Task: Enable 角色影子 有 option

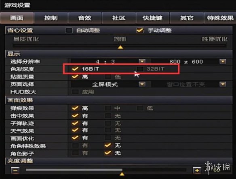Action: click(75, 153)
